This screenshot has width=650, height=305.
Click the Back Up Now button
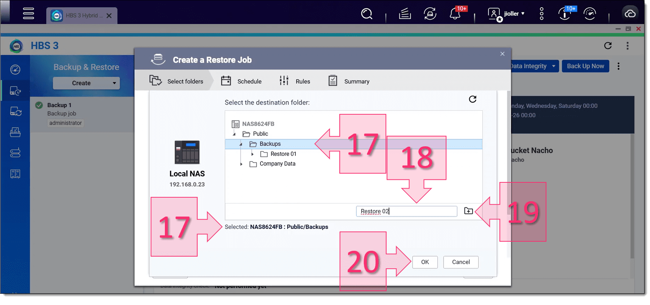(x=585, y=66)
